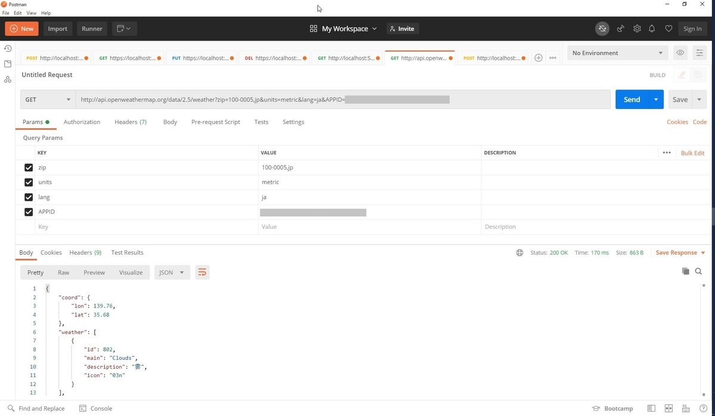Uncheck the zip parameter checkbox
Screen dimensions: 715x416
coord(29,167)
